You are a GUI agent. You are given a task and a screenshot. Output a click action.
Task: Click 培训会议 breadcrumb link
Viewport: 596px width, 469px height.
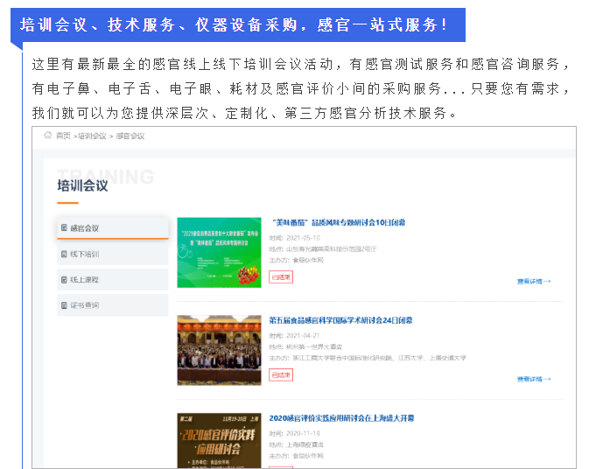91,136
